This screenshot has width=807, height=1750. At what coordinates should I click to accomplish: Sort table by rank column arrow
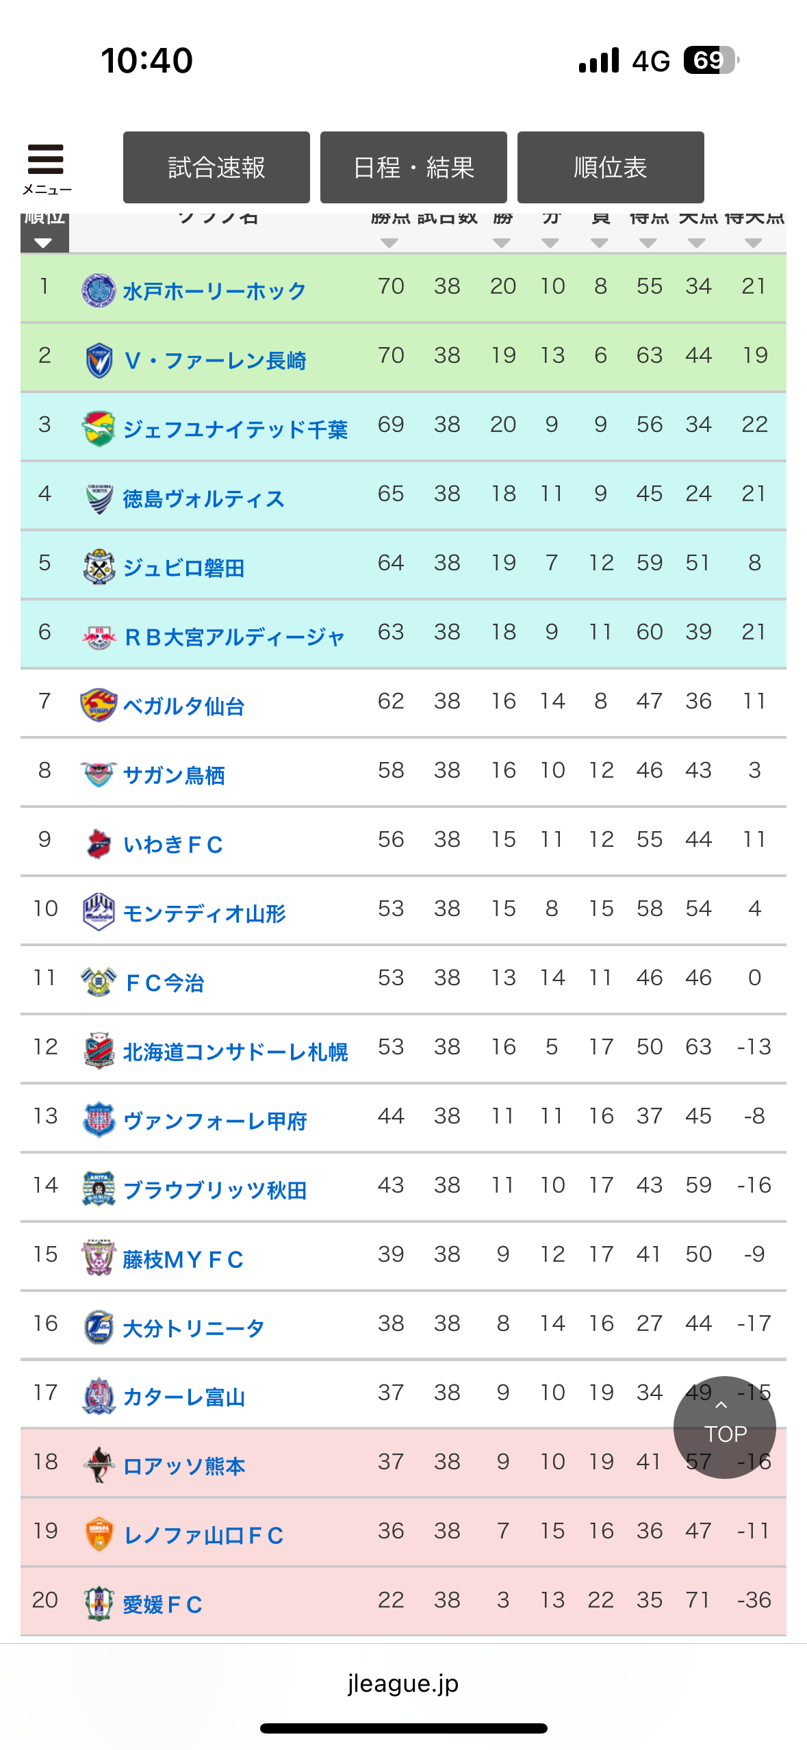pyautogui.click(x=43, y=243)
